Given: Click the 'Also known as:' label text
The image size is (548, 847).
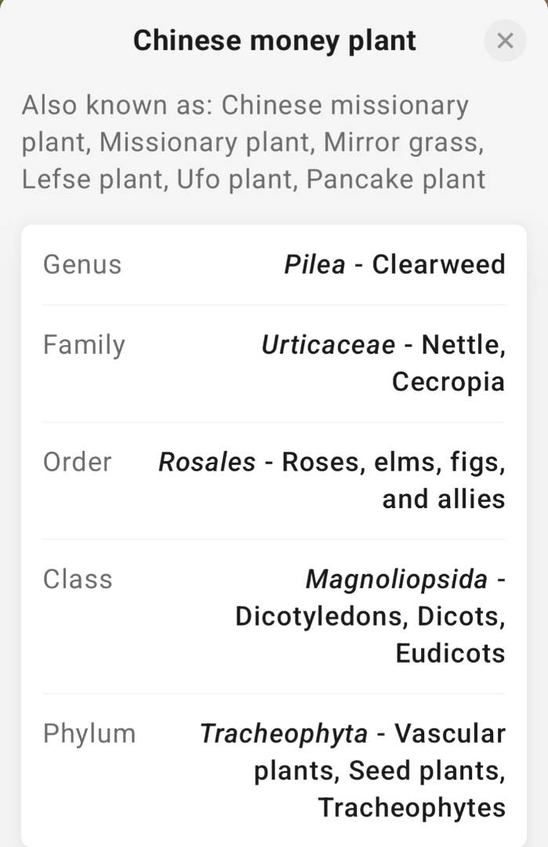Looking at the screenshot, I should coord(117,105).
